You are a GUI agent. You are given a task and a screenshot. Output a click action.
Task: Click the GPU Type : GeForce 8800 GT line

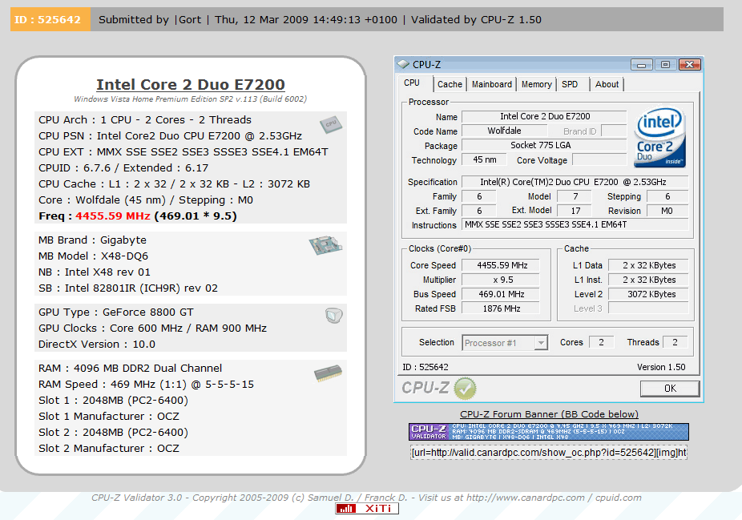pos(116,312)
